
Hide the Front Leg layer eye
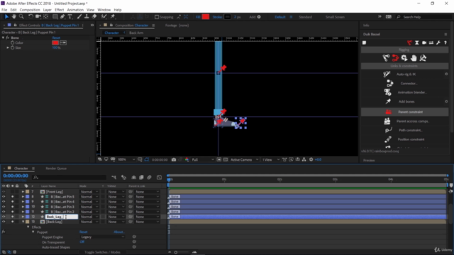4,192
